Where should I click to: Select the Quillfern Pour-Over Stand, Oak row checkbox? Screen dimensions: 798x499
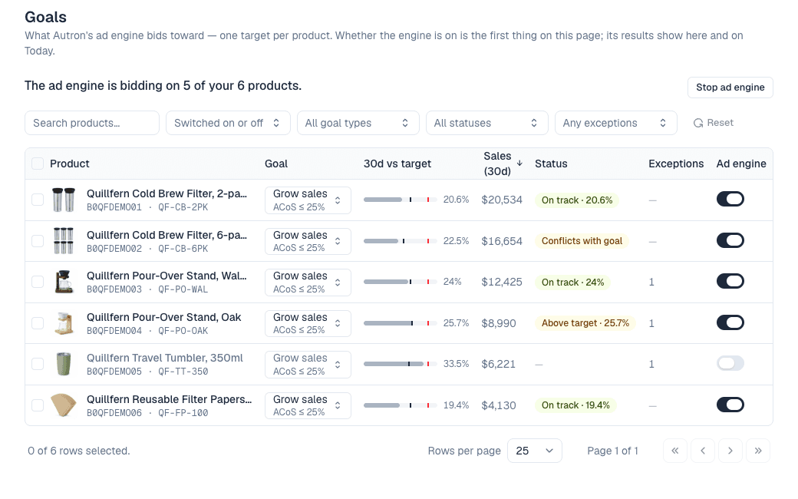[x=38, y=323]
